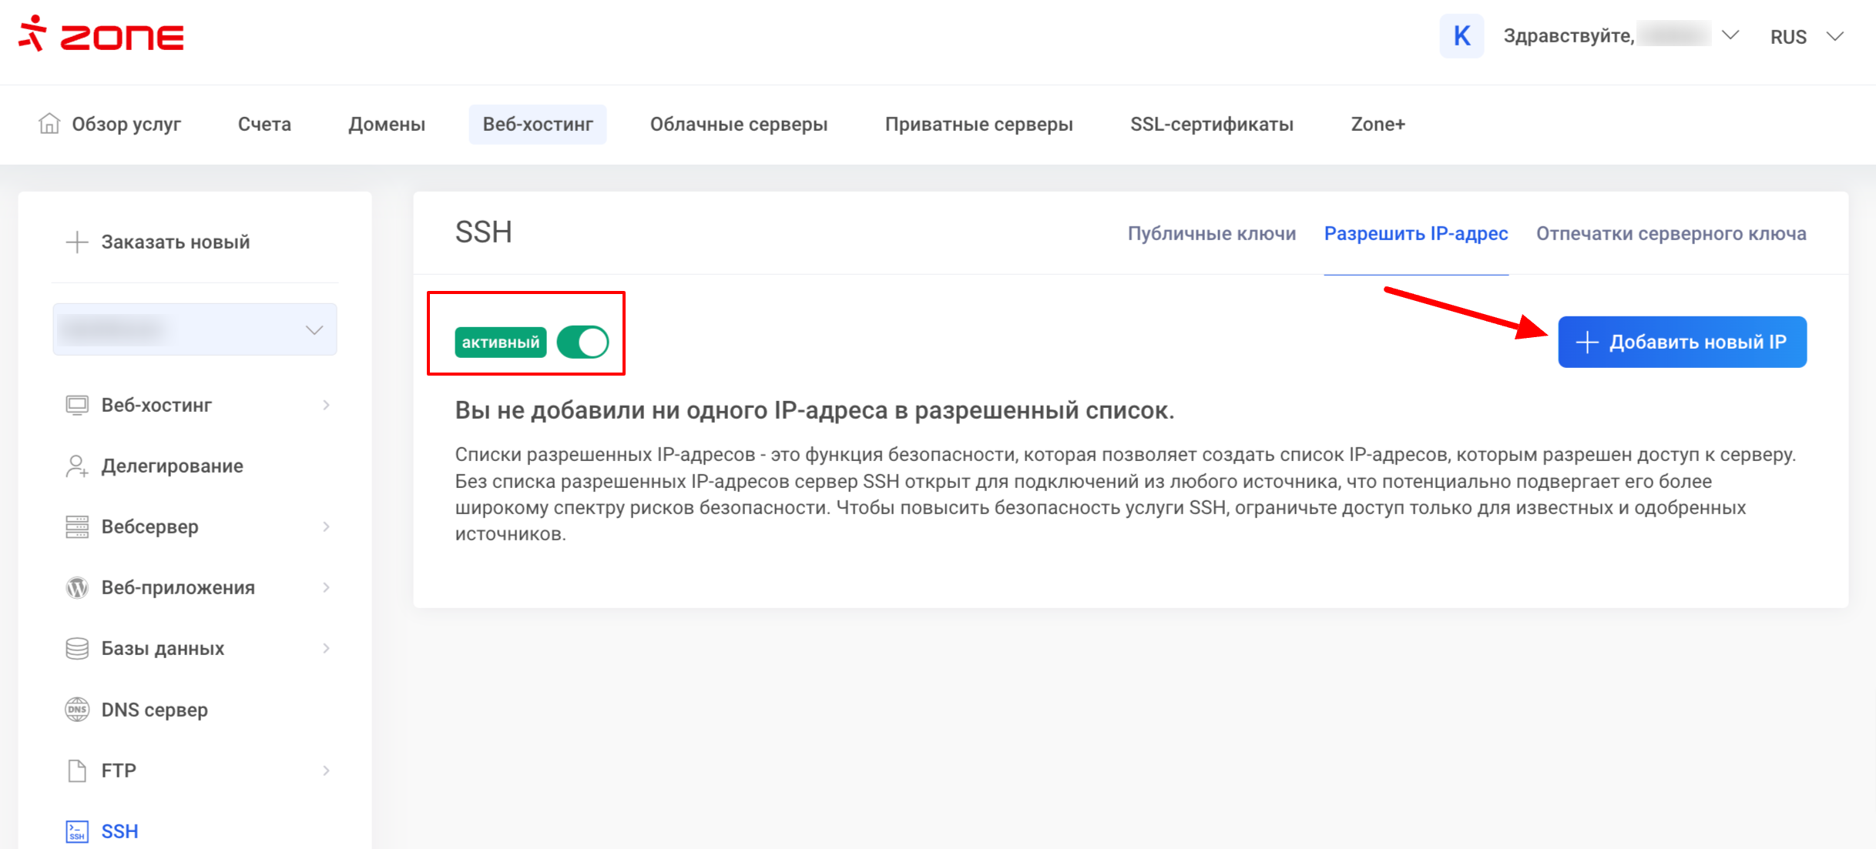Switch to Публичные ключи tab
1876x849 pixels.
(x=1211, y=233)
